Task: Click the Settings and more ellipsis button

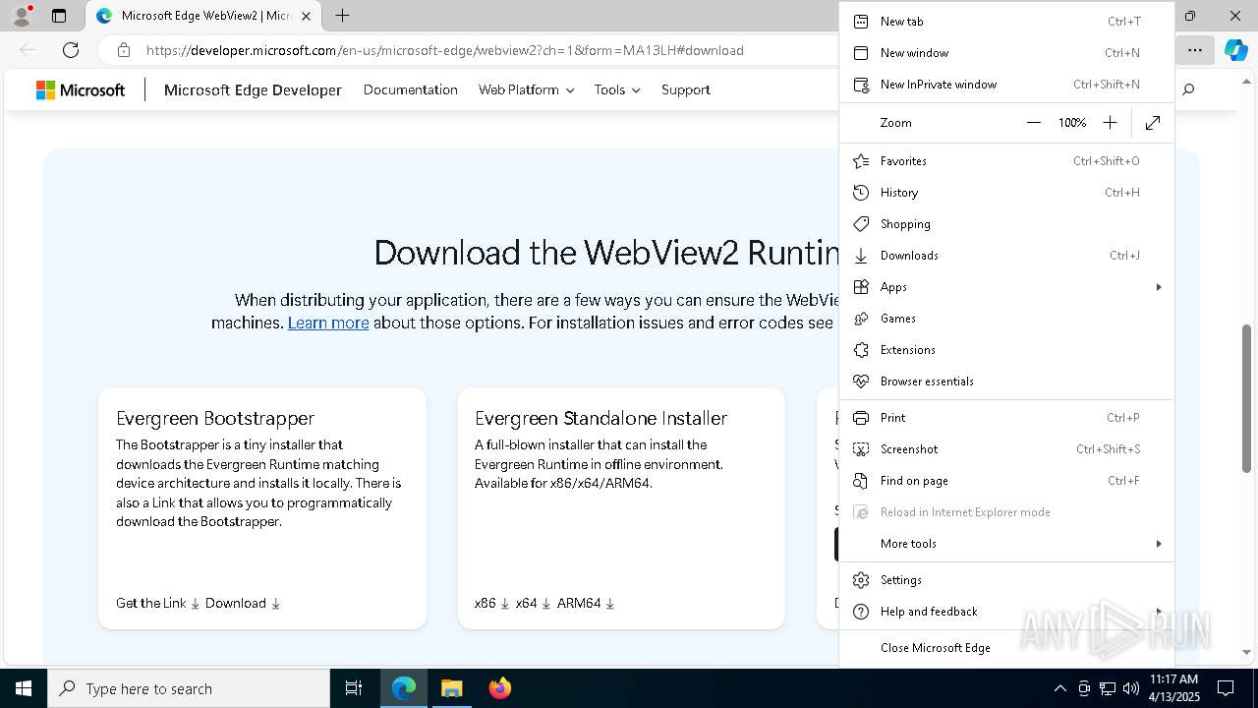Action: 1194,50
